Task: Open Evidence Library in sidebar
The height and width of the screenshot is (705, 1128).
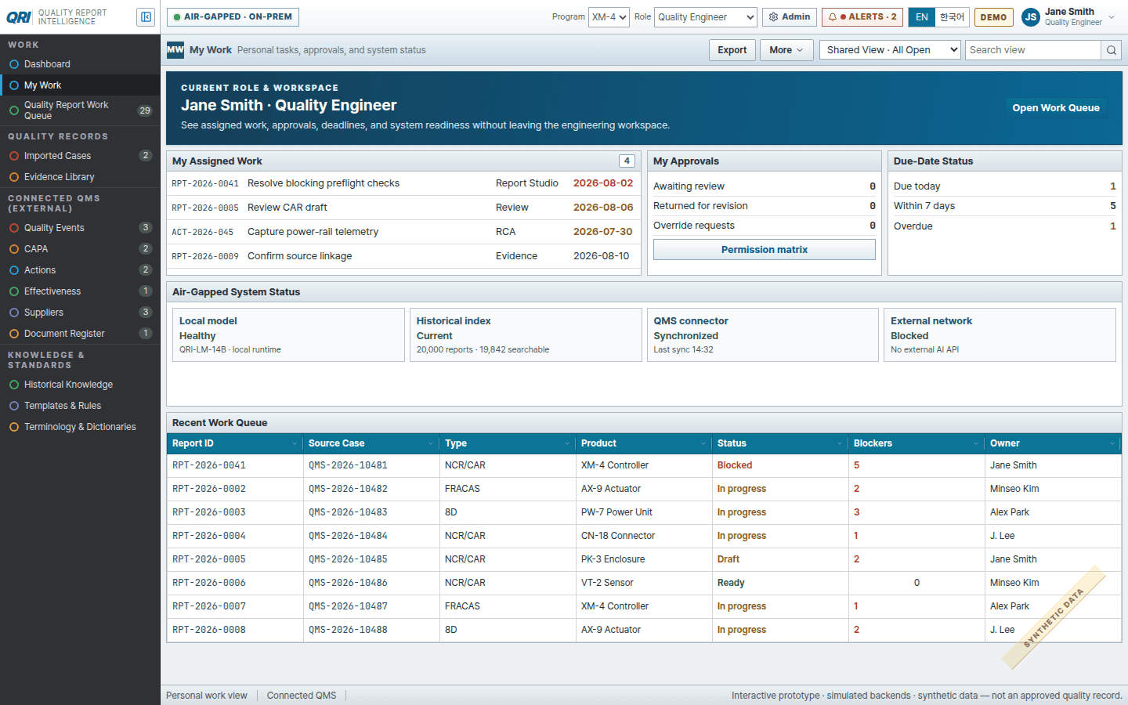Action: point(80,177)
